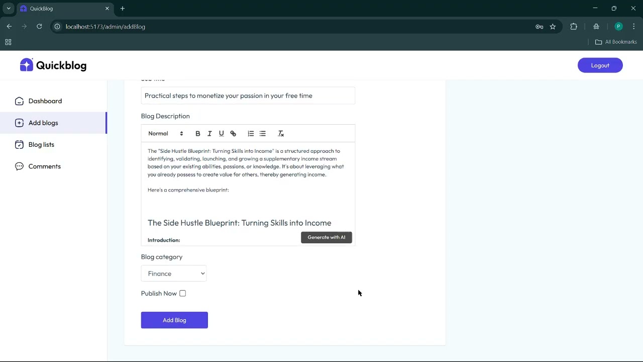Toggle underline formatting in editor toolbar
Image resolution: width=643 pixels, height=362 pixels.
221,134
